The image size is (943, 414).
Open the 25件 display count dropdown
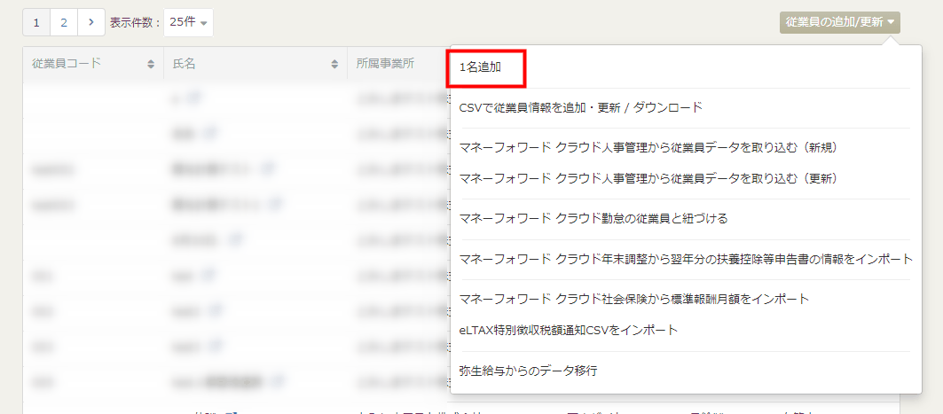point(188,22)
